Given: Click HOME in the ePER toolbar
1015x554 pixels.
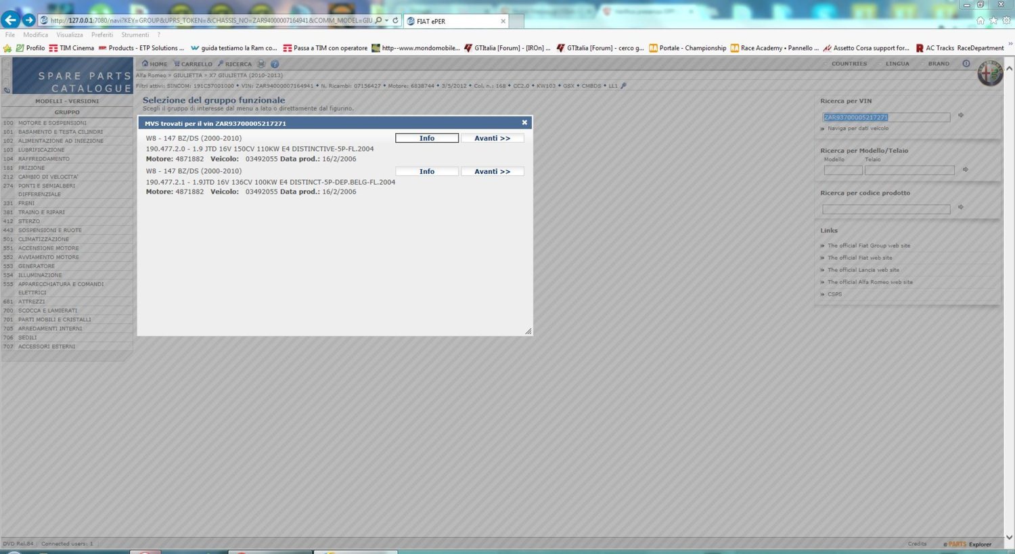Looking at the screenshot, I should [x=154, y=64].
